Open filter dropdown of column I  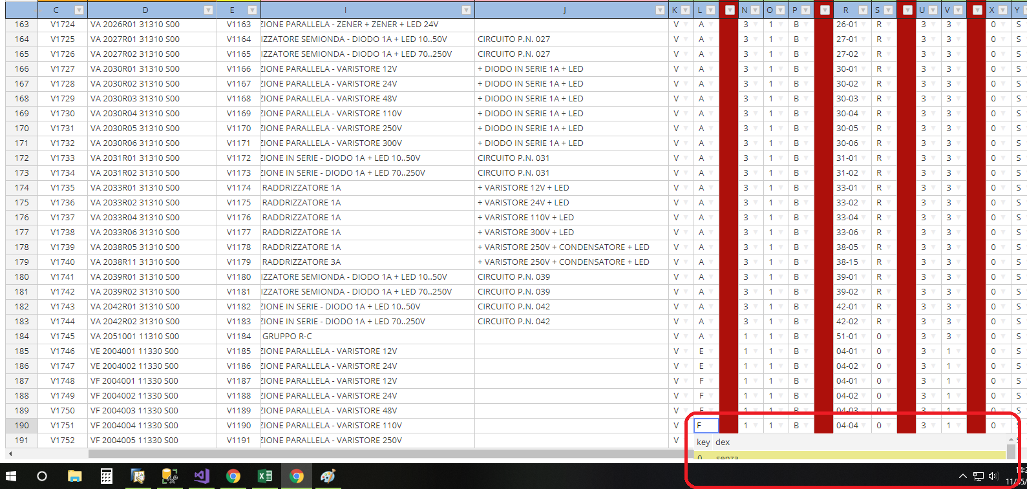(x=466, y=10)
